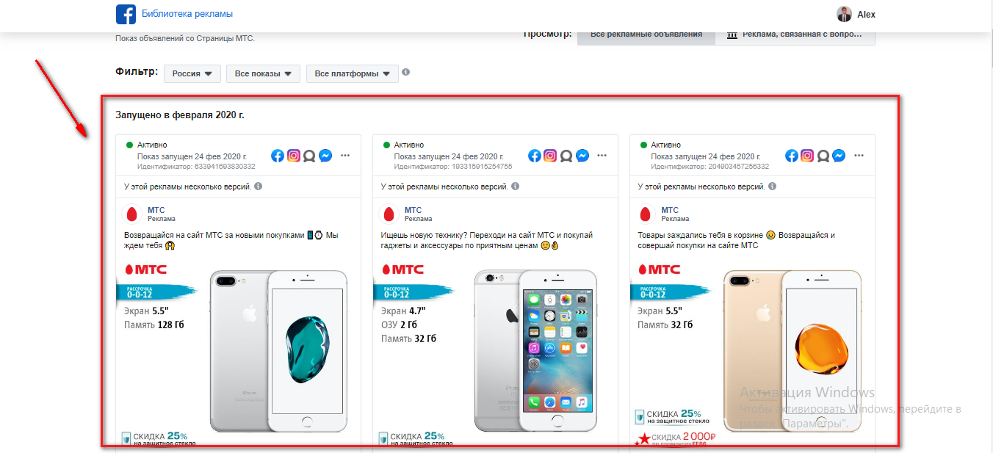Click the МТС page avatar on third ad
Viewport: 993px width, 453px height.
(647, 214)
